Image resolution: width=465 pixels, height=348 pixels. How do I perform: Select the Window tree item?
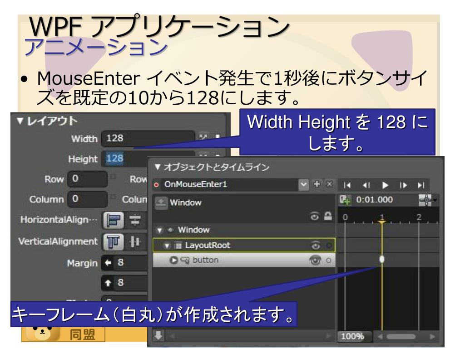click(193, 230)
